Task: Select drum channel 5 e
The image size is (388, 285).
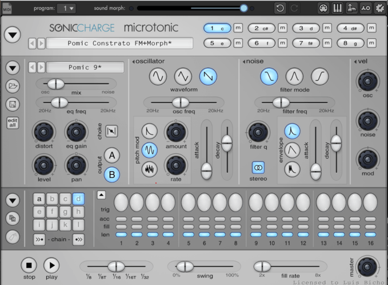Action: point(217,43)
